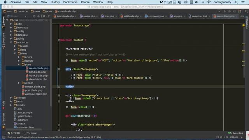
Task: Open the Gulp tool window sidebar tab
Action: pos(4,105)
